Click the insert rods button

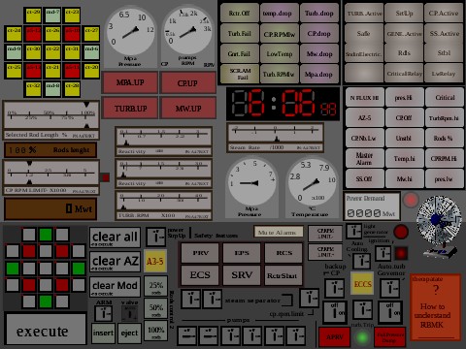click(103, 333)
